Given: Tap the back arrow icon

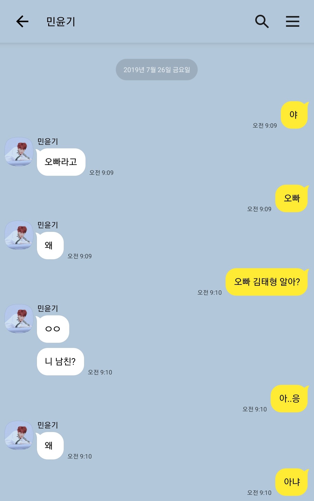Looking at the screenshot, I should 22,22.
